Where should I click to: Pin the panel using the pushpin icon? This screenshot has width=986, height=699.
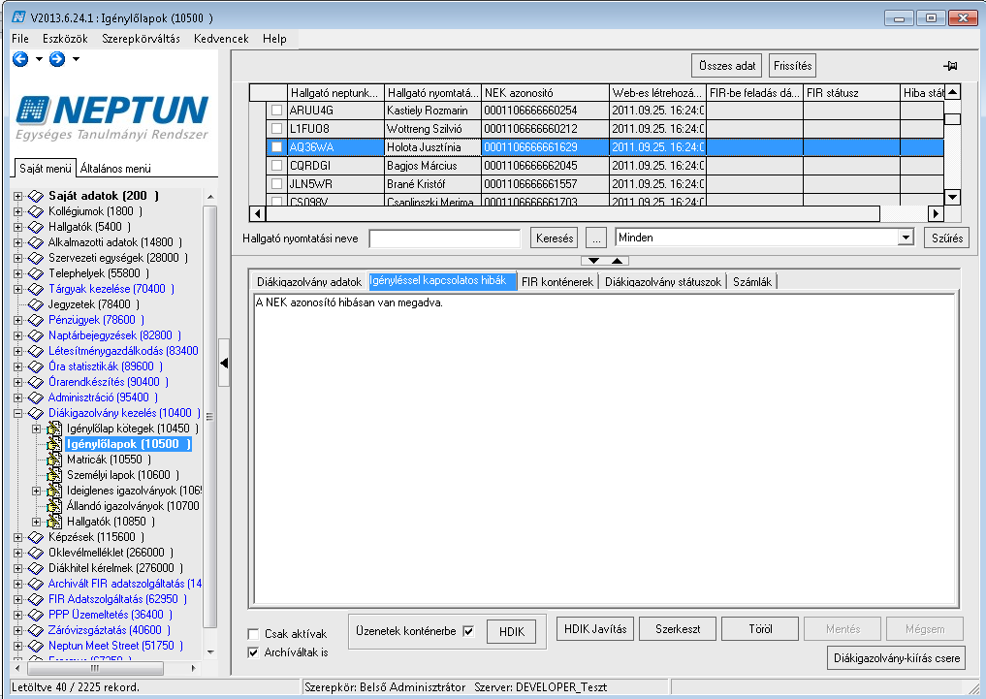pos(950,66)
